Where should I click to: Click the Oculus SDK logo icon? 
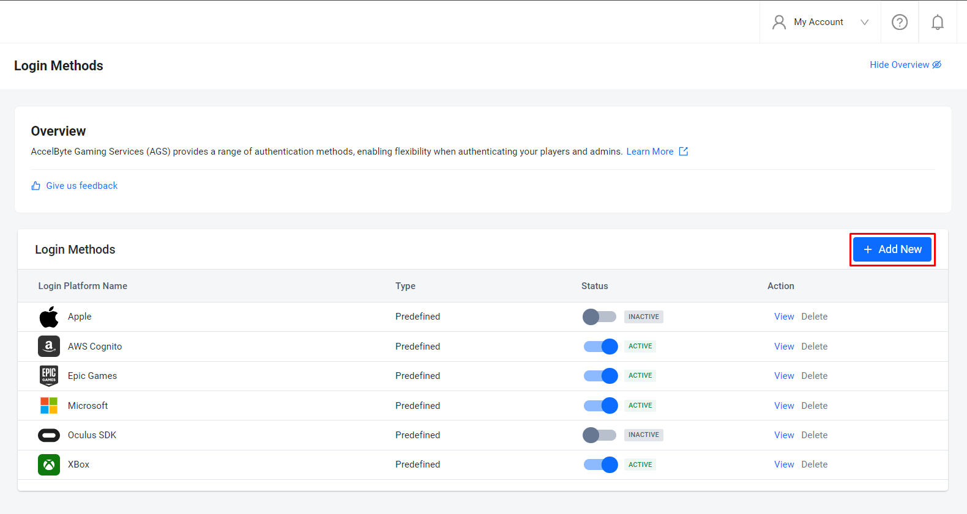(49, 435)
